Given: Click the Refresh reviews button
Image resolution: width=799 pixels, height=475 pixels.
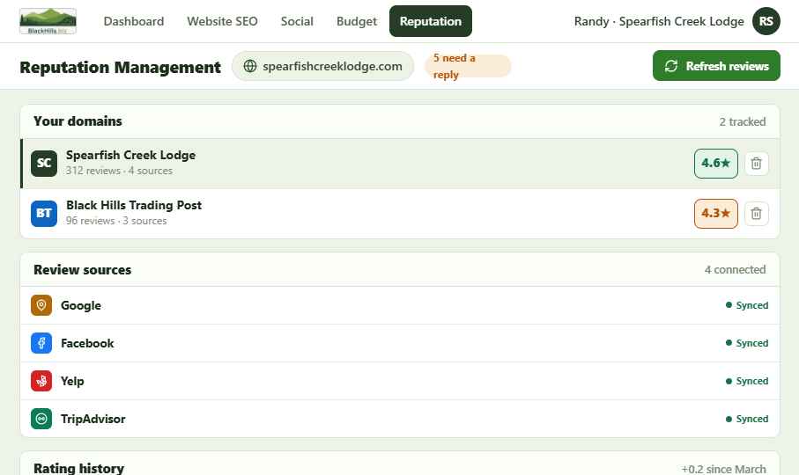Looking at the screenshot, I should [x=716, y=66].
